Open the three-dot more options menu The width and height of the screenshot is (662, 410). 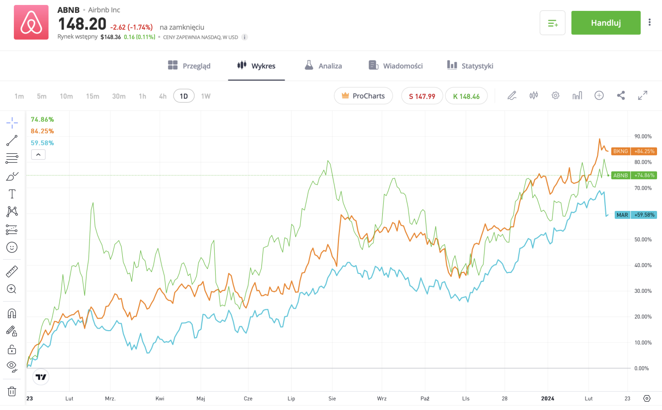(x=650, y=22)
